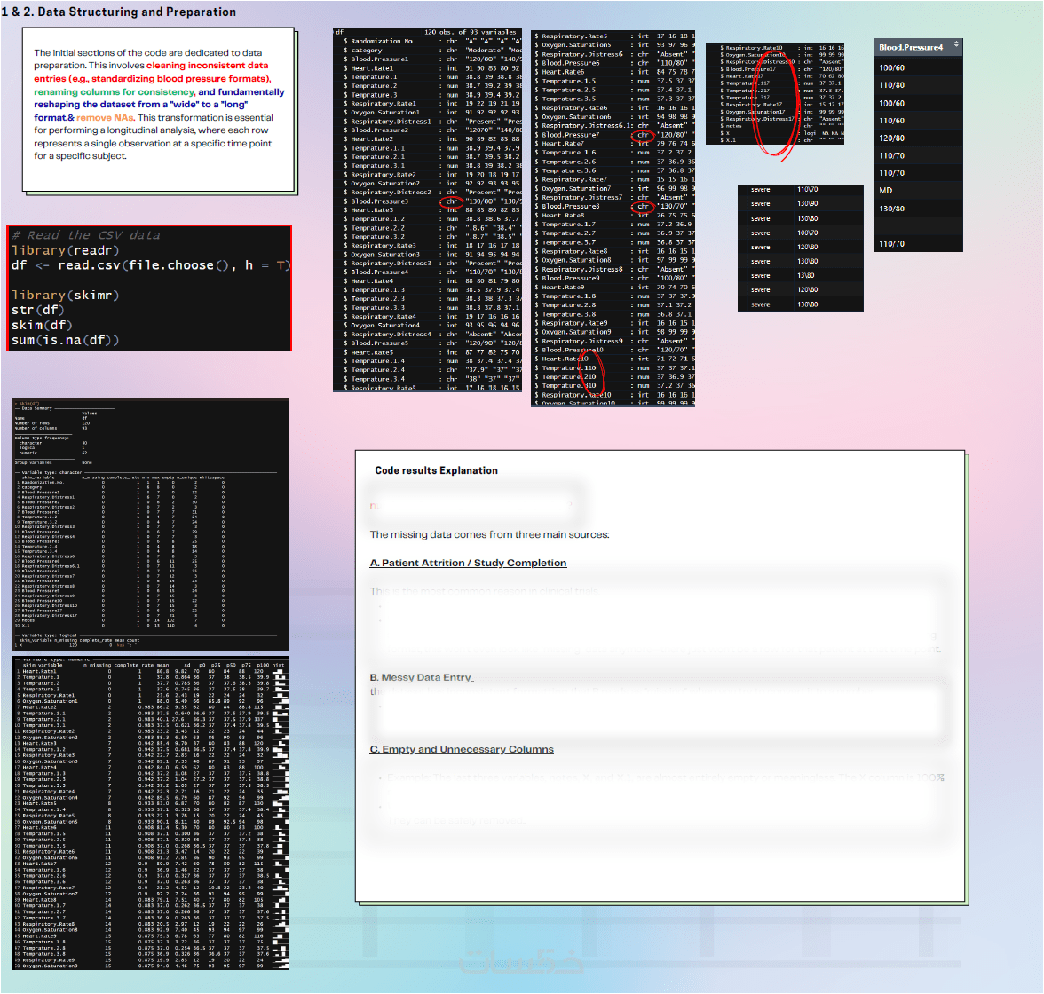Click the $ Heart.Rate1 row in str output
Viewport: 1044px width, 994px height.
point(430,68)
